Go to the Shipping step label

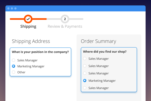point(28,26)
